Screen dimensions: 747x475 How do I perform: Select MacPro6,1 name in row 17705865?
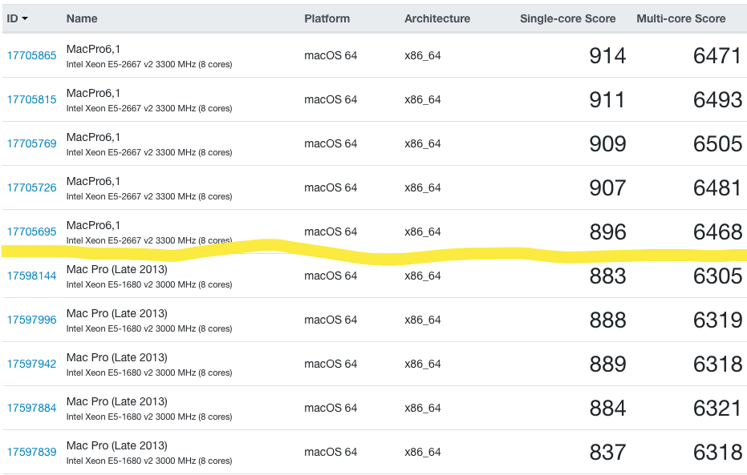[93, 49]
